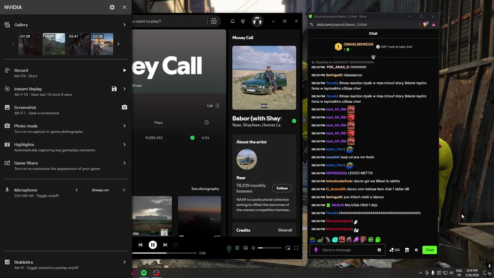
Task: Take a screenshot via camera icon
Action: (x=124, y=107)
